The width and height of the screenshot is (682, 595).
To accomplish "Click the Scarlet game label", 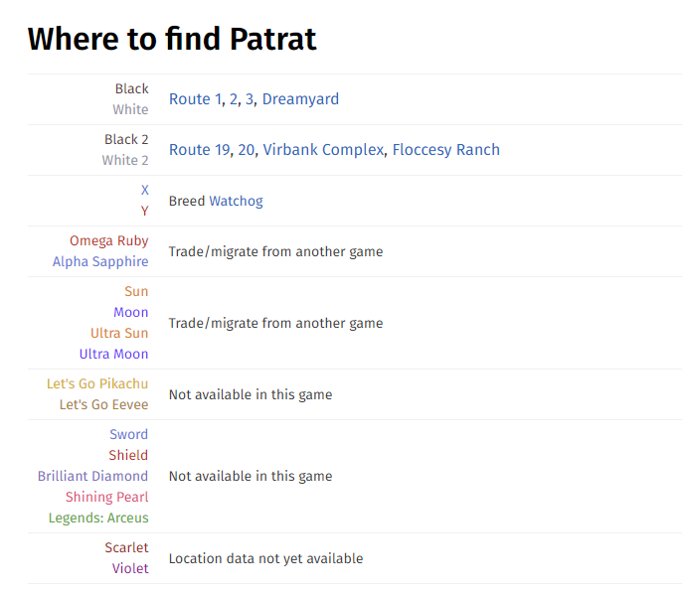I will click(126, 547).
